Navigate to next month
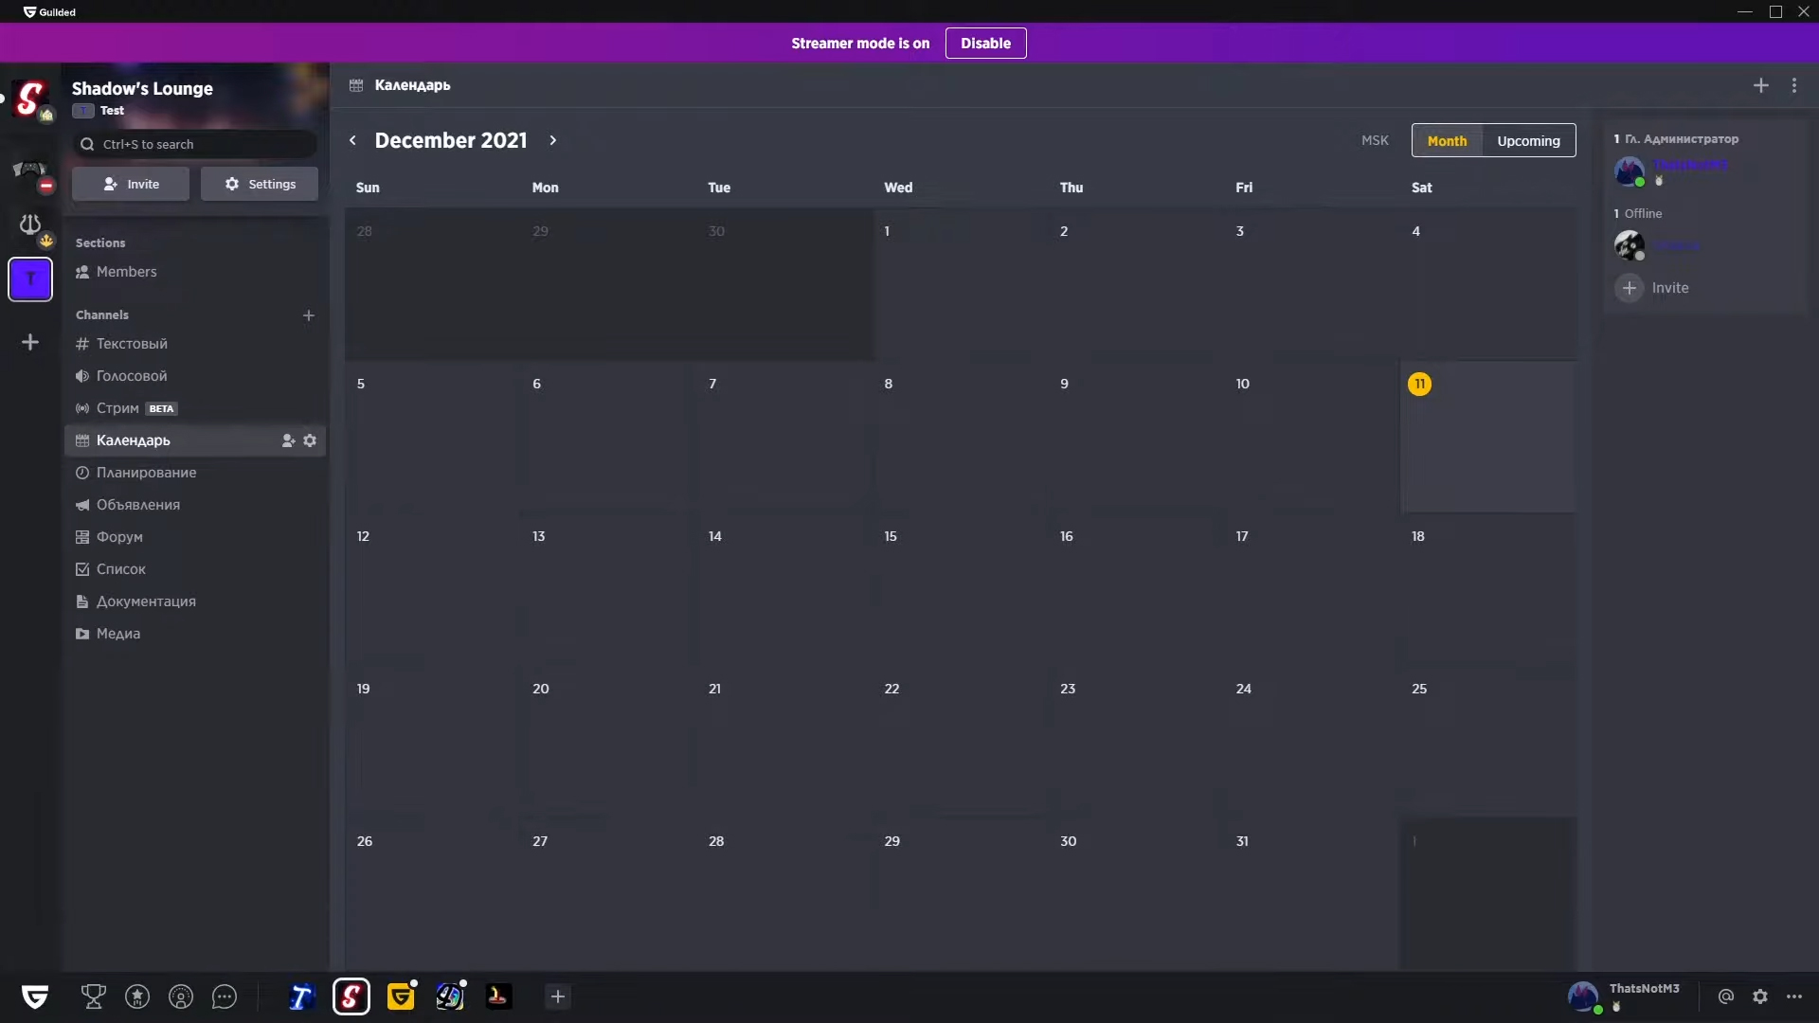1819x1023 pixels. pos(552,140)
